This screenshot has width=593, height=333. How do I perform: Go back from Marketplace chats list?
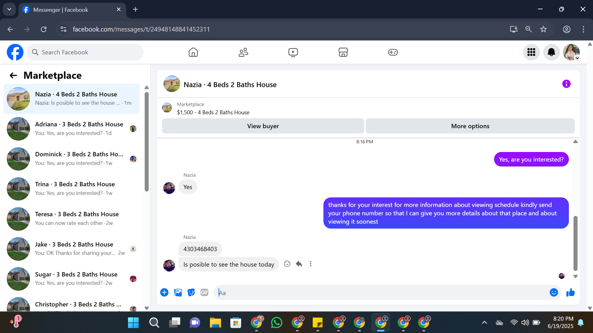(13, 75)
